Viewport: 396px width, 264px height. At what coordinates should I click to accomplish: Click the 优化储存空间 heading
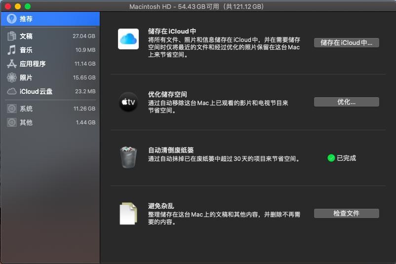(x=167, y=94)
